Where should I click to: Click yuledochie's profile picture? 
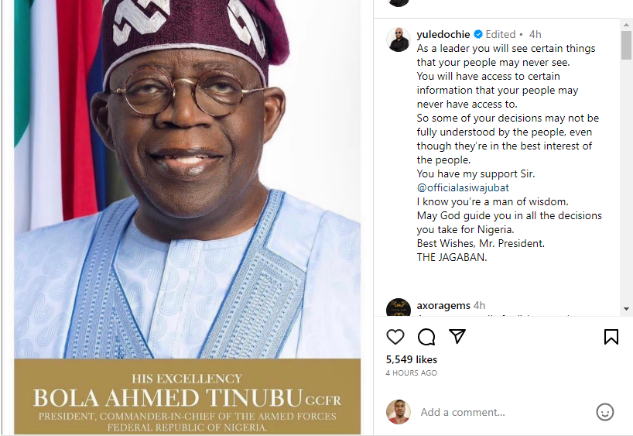(399, 40)
